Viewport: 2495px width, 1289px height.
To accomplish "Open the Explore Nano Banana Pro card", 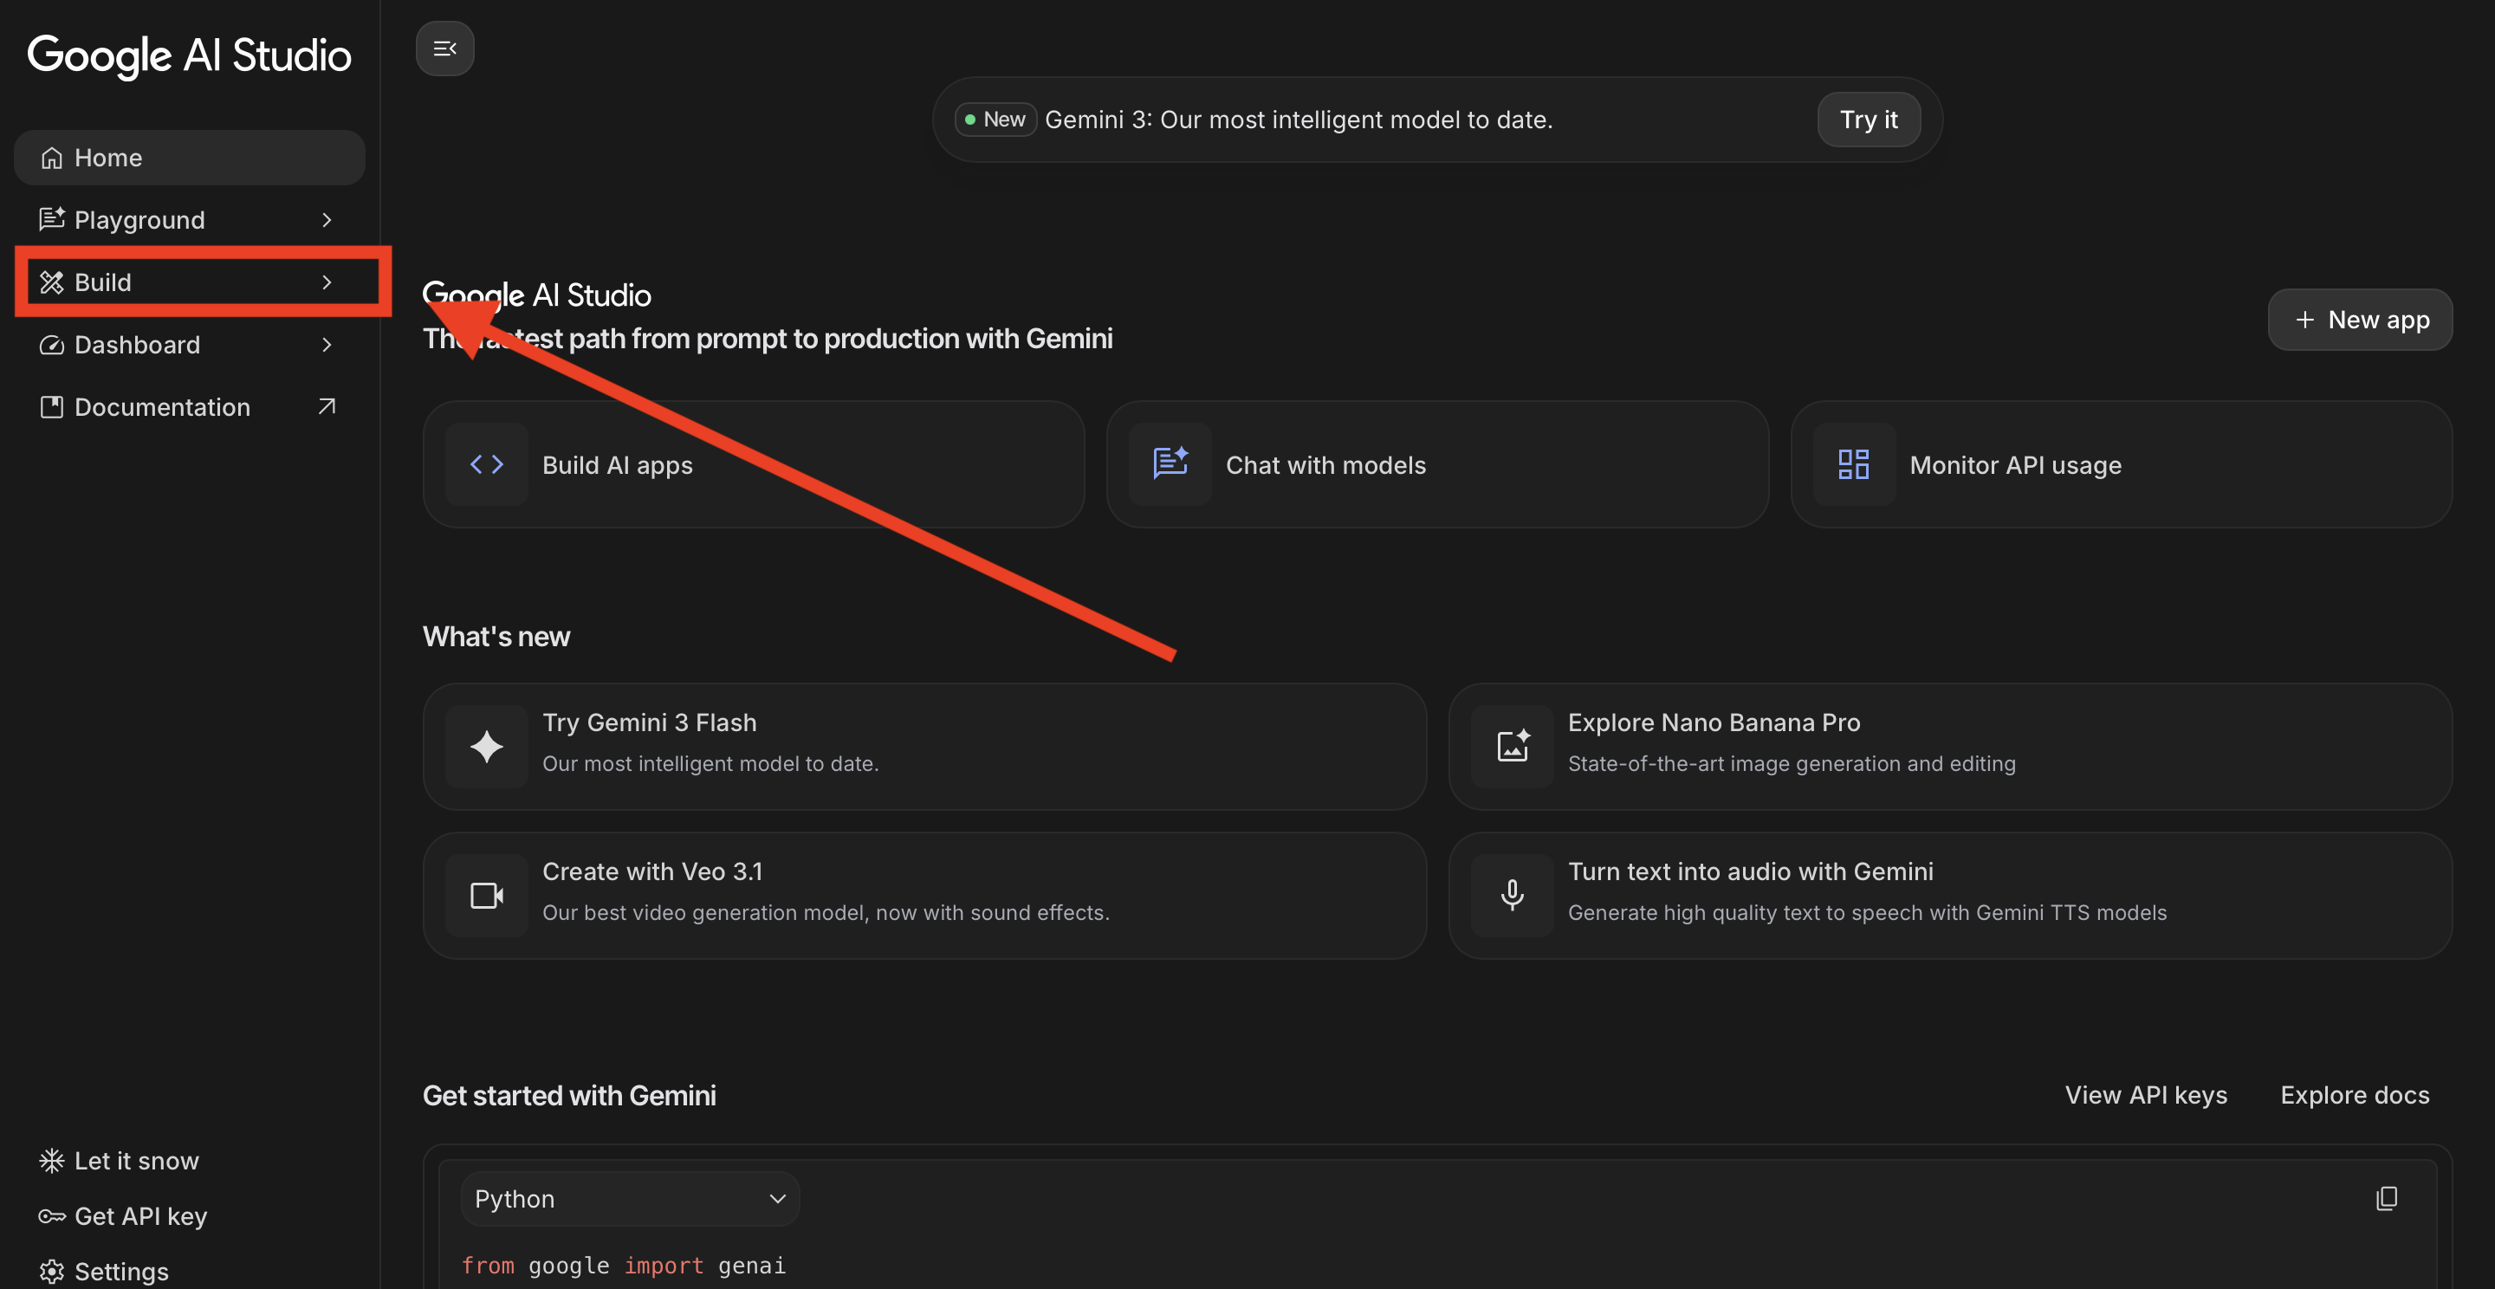I will pyautogui.click(x=1950, y=747).
